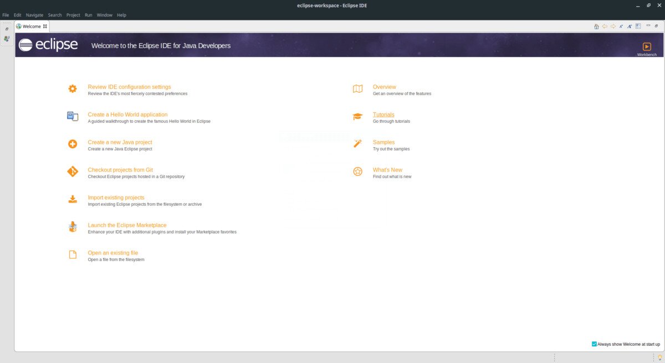Viewport: 665px width, 363px height.
Task: Click 'Open a file from the filesystem' text
Action: [116, 260]
